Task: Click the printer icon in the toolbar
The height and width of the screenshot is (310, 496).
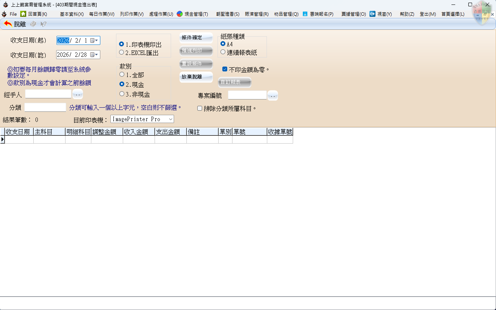Action: 33,24
